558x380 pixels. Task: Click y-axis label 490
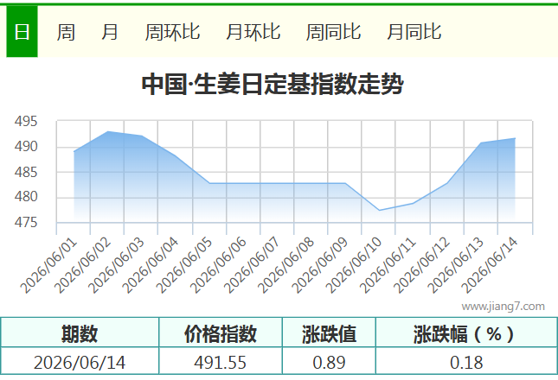(26, 146)
